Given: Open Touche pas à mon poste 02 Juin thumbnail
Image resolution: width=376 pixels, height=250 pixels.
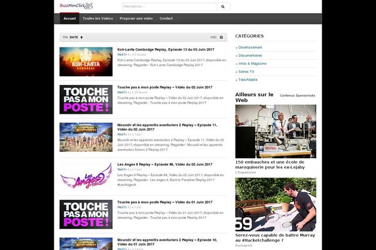Looking at the screenshot, I should [x=86, y=99].
